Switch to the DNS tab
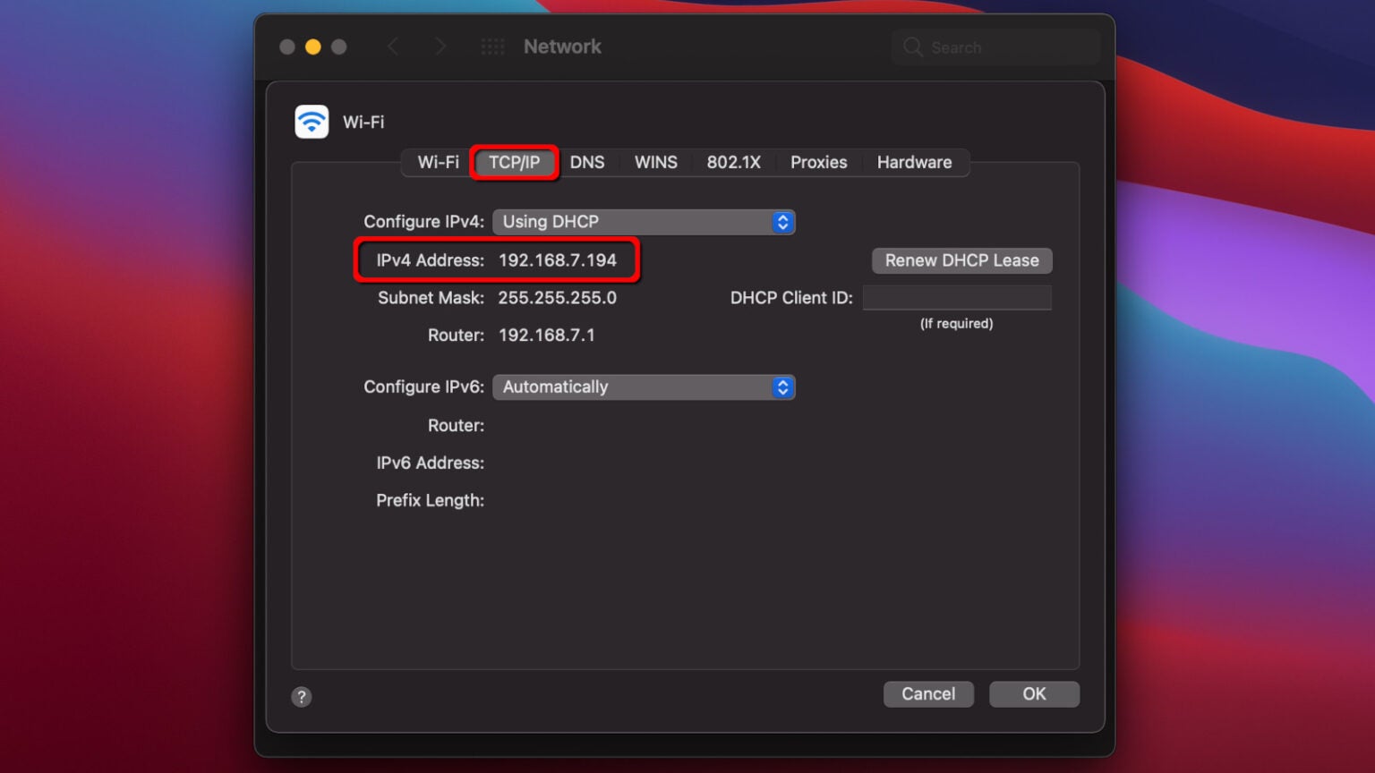1375x773 pixels. point(587,162)
